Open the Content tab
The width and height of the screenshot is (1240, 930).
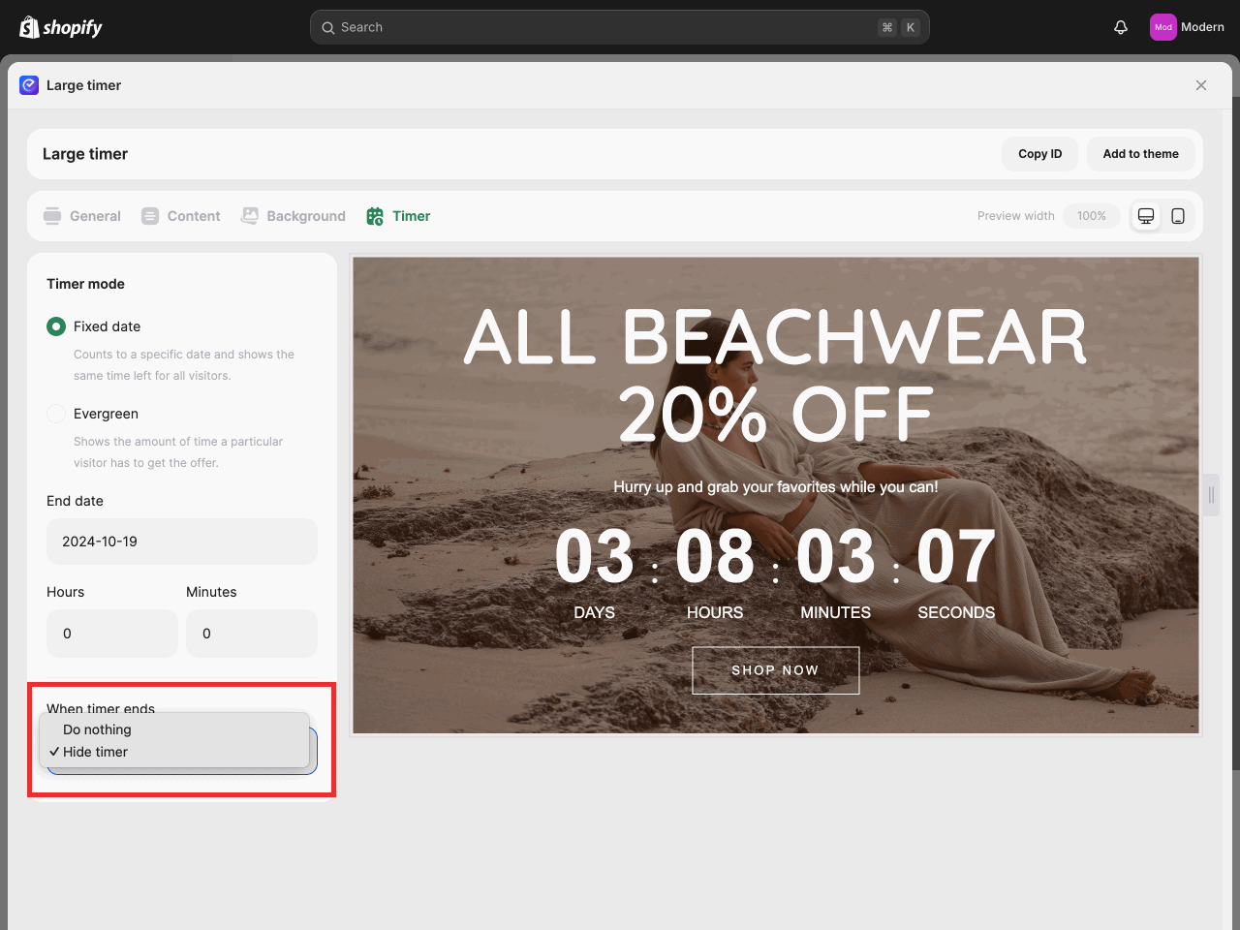click(x=181, y=216)
